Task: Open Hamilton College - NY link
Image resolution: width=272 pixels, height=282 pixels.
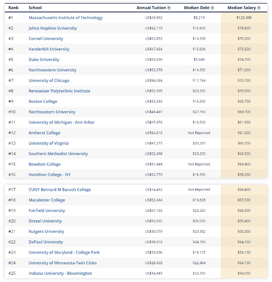Action: pyautogui.click(x=49, y=175)
